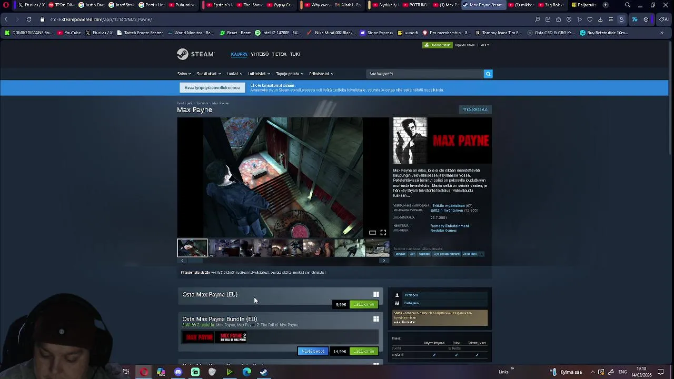Click the plus tag button after tags
The width and height of the screenshot is (674, 379).
click(x=481, y=254)
